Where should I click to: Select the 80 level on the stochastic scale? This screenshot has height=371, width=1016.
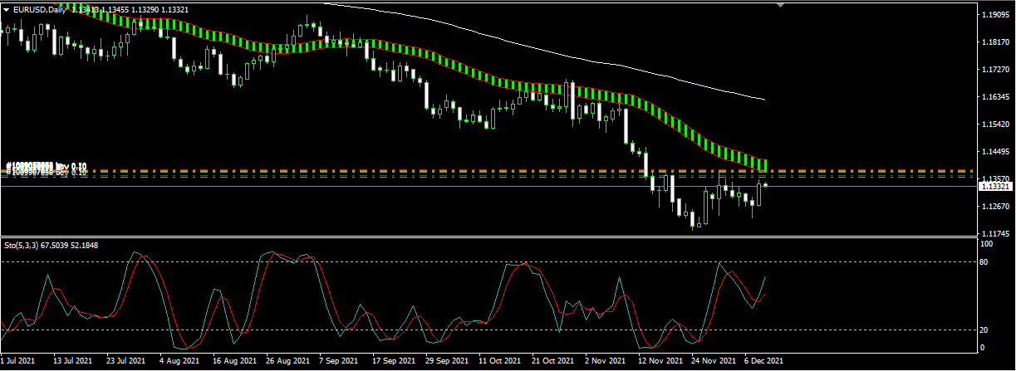pyautogui.click(x=985, y=262)
